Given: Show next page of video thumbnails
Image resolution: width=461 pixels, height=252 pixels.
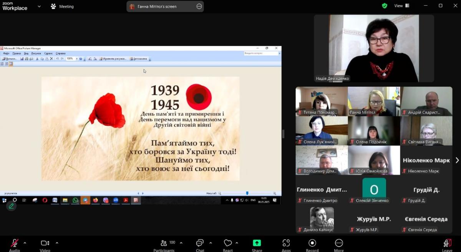Looking at the screenshot, I should [457, 160].
